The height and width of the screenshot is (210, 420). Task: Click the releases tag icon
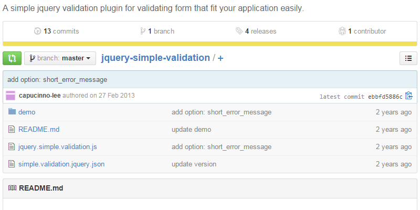click(x=239, y=31)
